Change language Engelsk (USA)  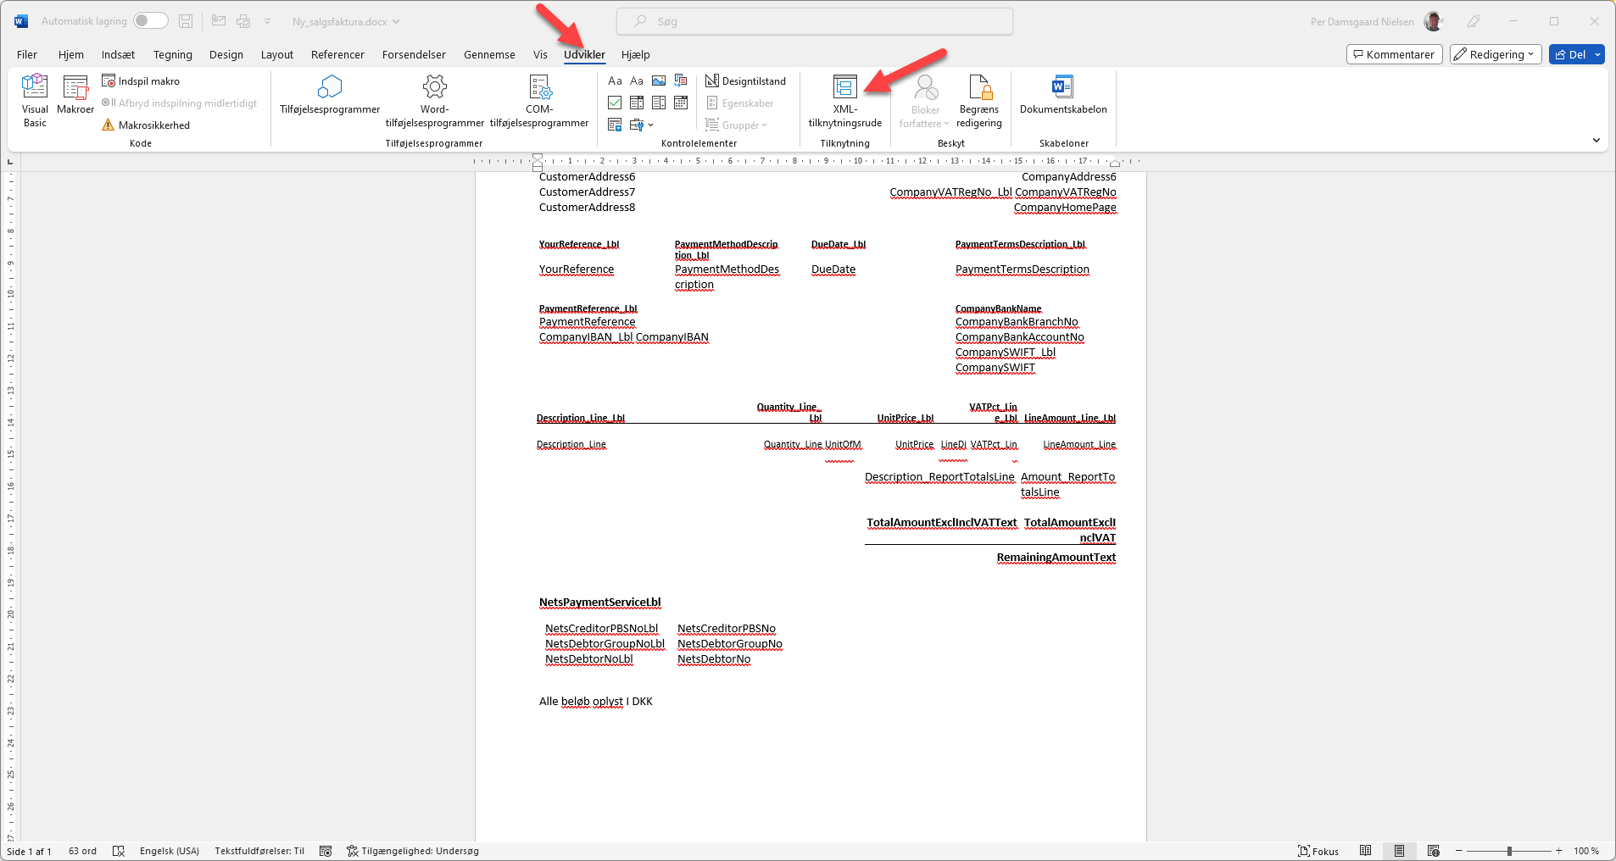(x=170, y=851)
